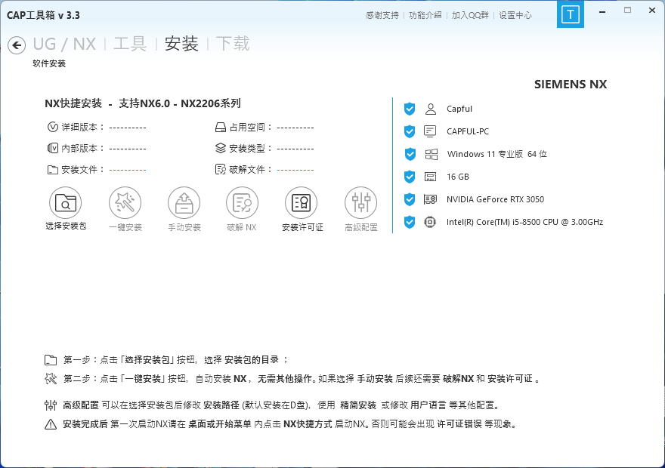This screenshot has width=665, height=468.
Task: Click the 安装许可证 license install icon
Action: [302, 202]
